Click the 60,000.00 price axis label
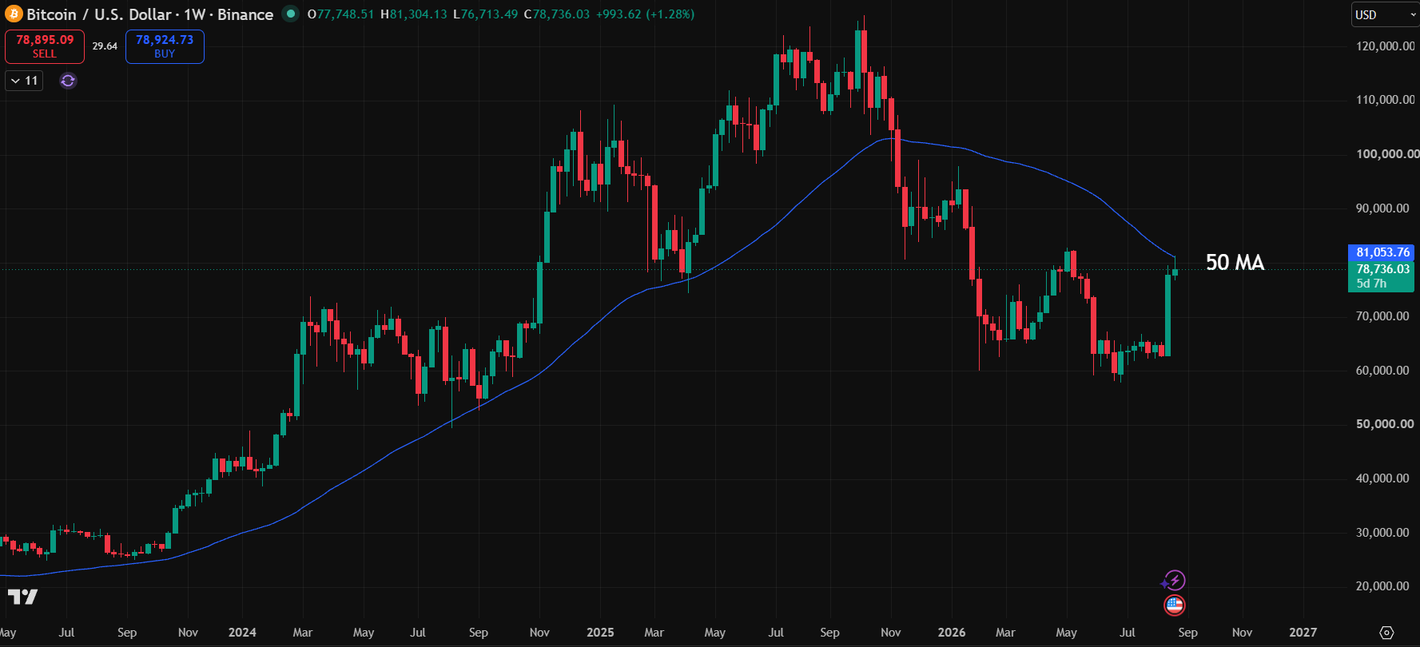This screenshot has width=1420, height=647. pyautogui.click(x=1382, y=371)
